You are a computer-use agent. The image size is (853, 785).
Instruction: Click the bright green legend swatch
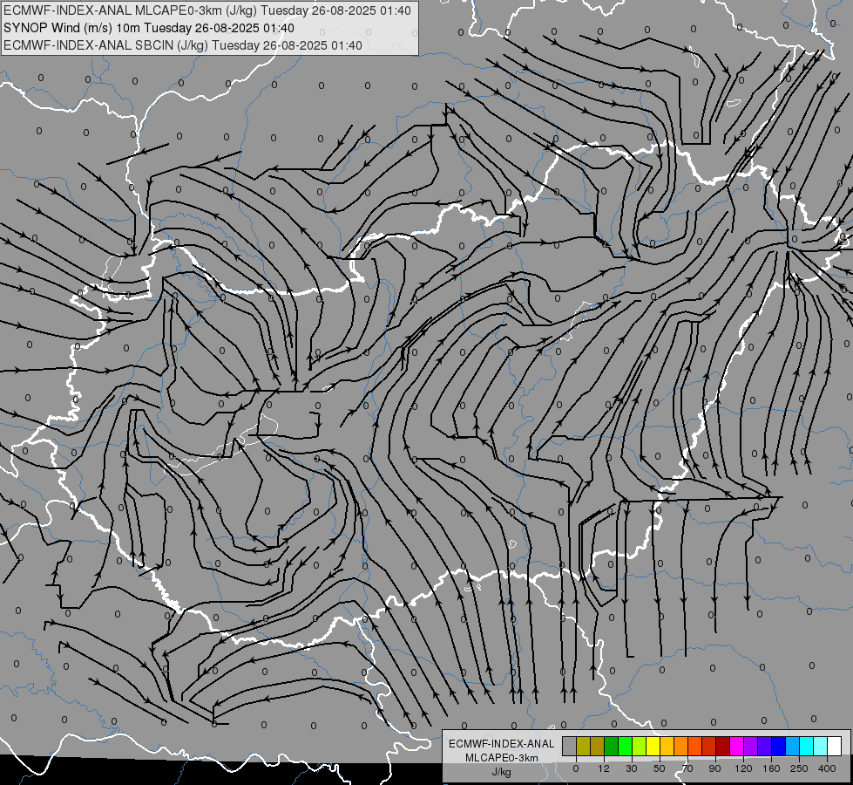click(x=625, y=747)
